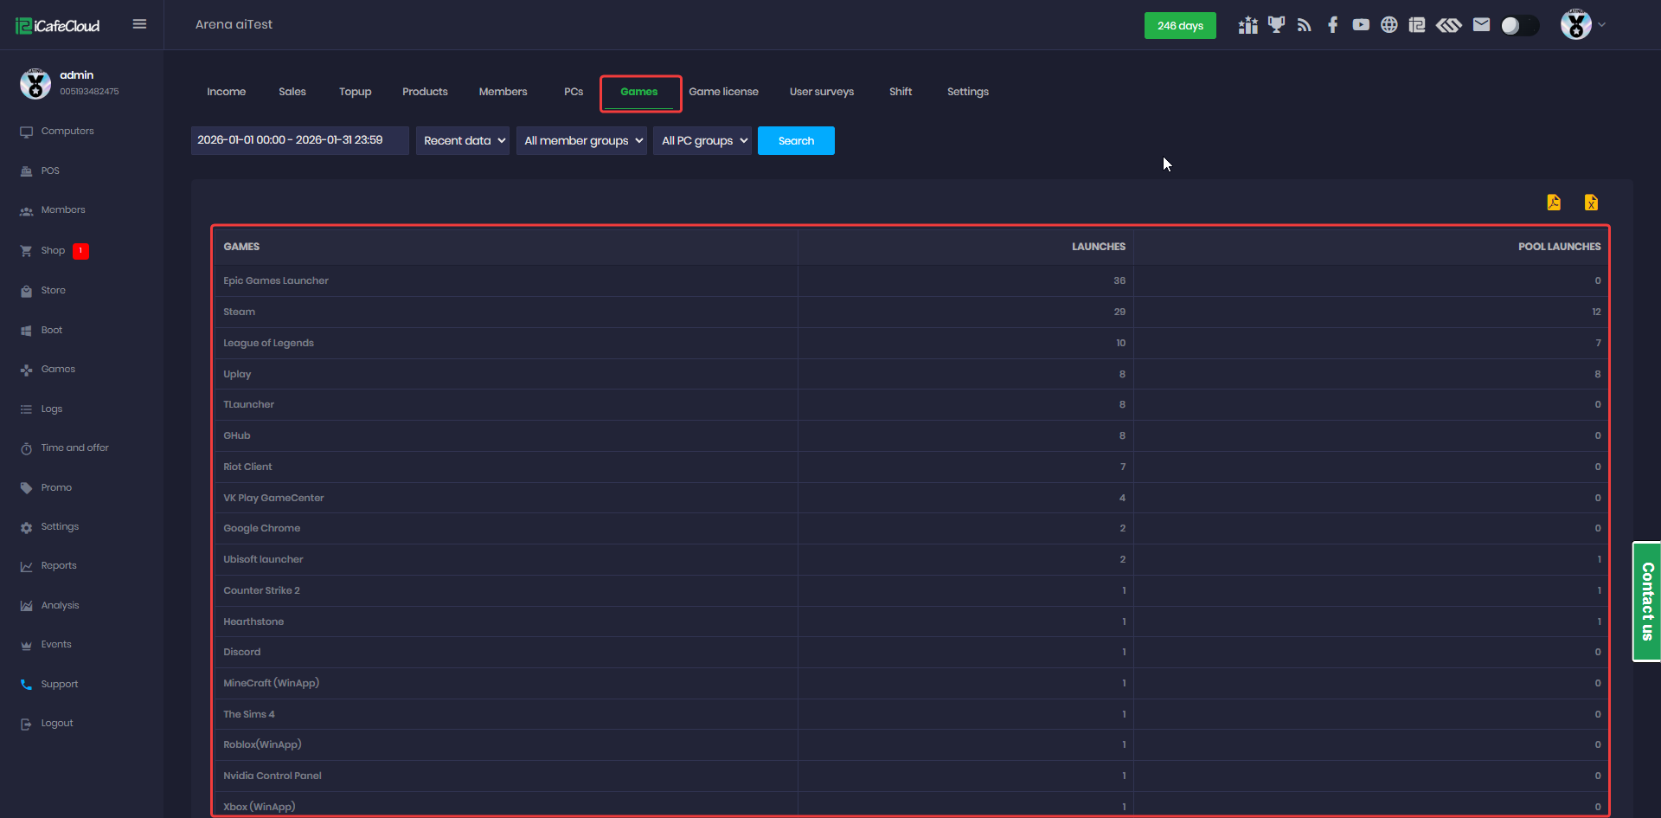Open the YouTube link icon
Image resolution: width=1661 pixels, height=818 pixels.
tap(1361, 25)
